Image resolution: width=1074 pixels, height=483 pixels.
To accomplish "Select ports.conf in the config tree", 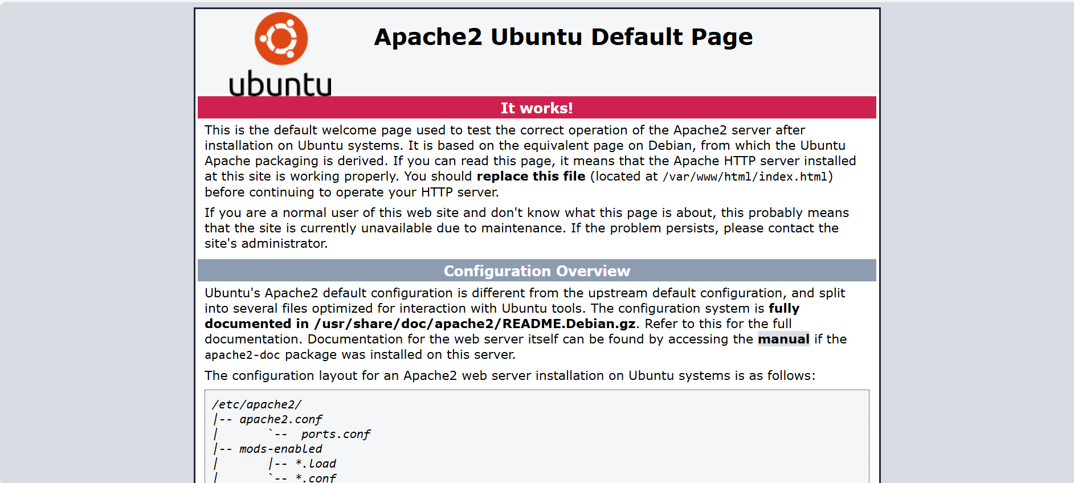I will (336, 434).
